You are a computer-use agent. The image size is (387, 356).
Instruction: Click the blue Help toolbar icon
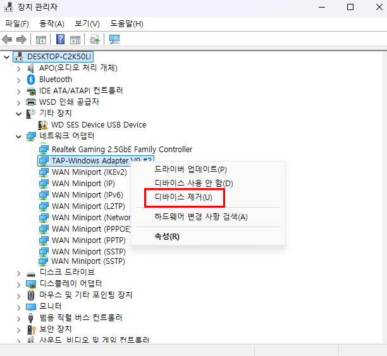coord(61,39)
